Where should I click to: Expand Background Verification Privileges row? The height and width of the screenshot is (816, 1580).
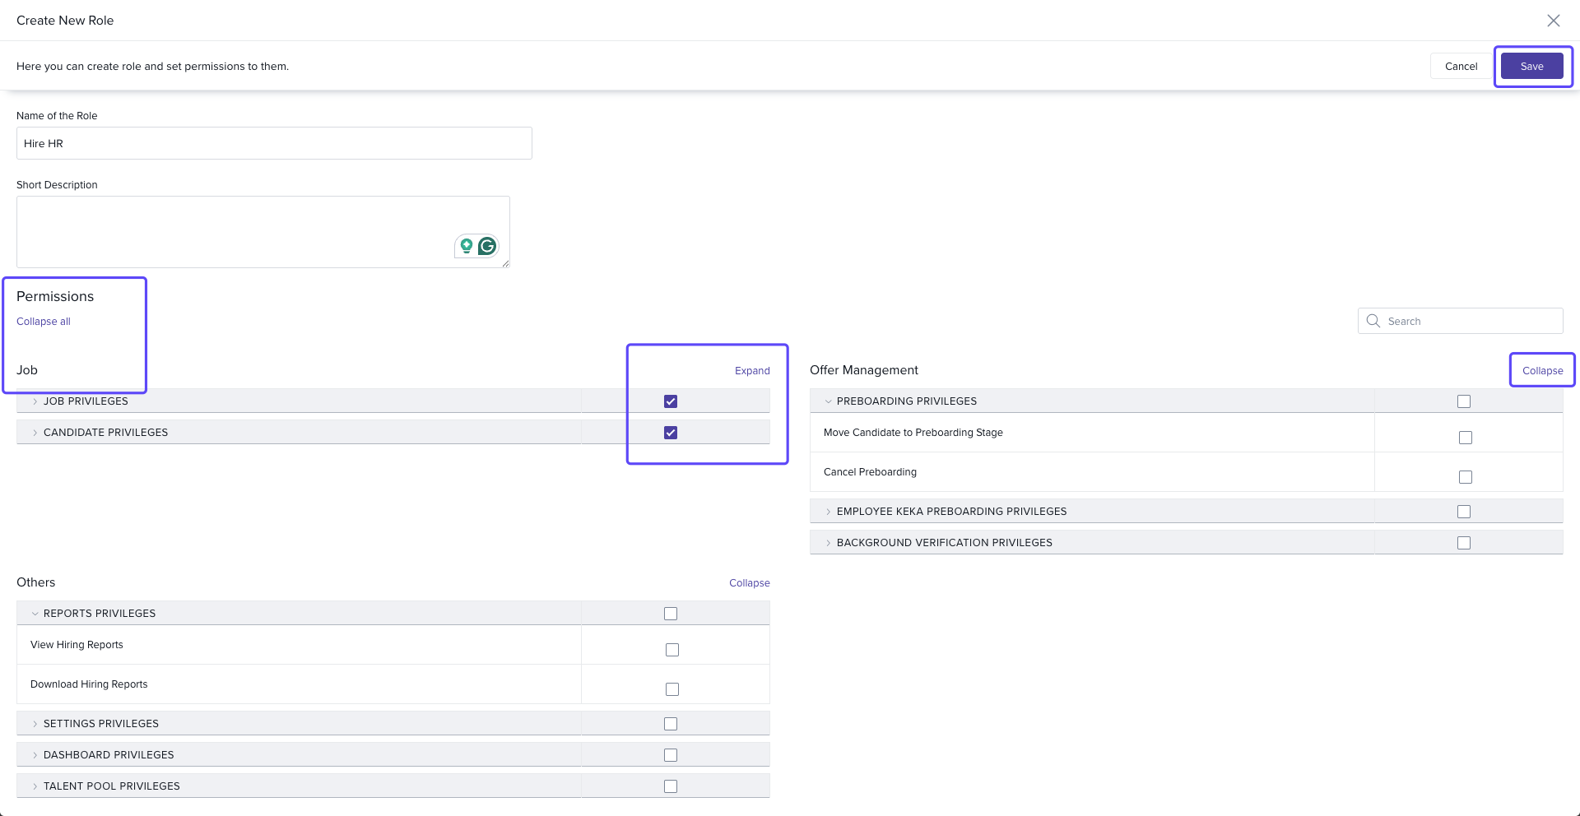[x=828, y=543]
